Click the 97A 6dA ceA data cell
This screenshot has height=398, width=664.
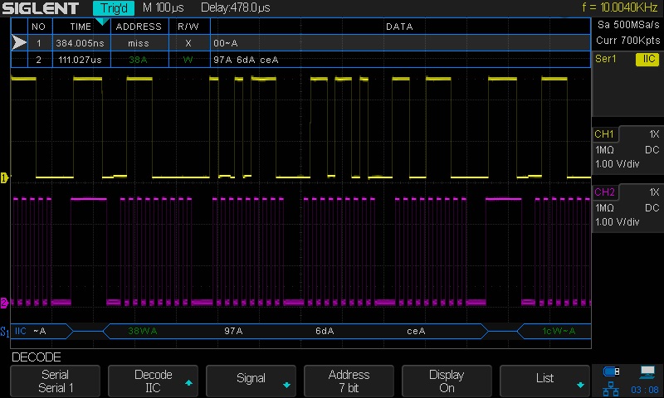click(399, 60)
